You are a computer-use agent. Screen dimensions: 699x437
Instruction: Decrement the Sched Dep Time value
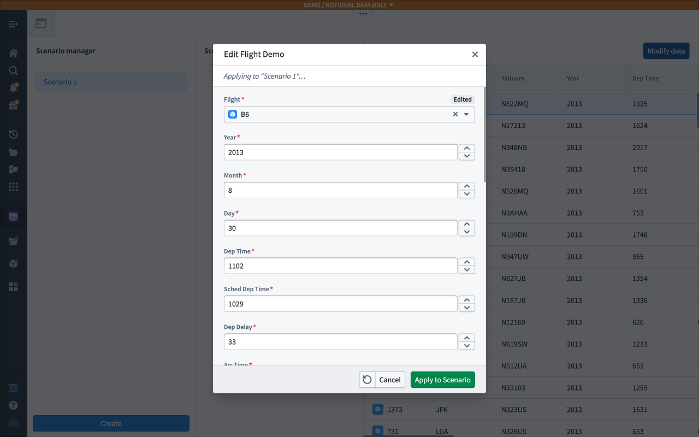tap(466, 308)
